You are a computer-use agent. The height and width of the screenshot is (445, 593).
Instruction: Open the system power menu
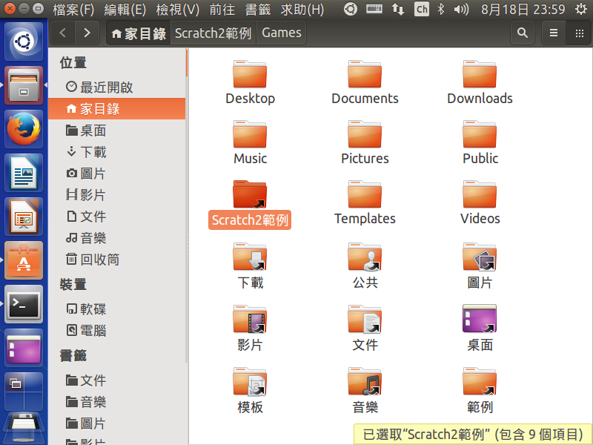click(x=581, y=9)
